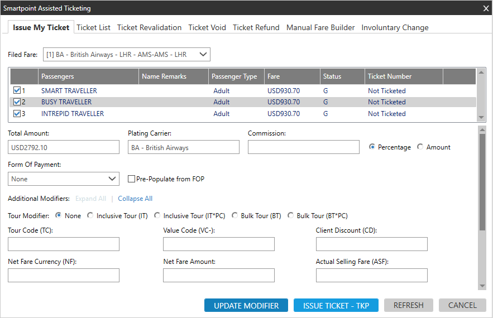Choose Inclusive Tour (IT) tour modifier
The height and width of the screenshot is (318, 493).
(x=90, y=216)
